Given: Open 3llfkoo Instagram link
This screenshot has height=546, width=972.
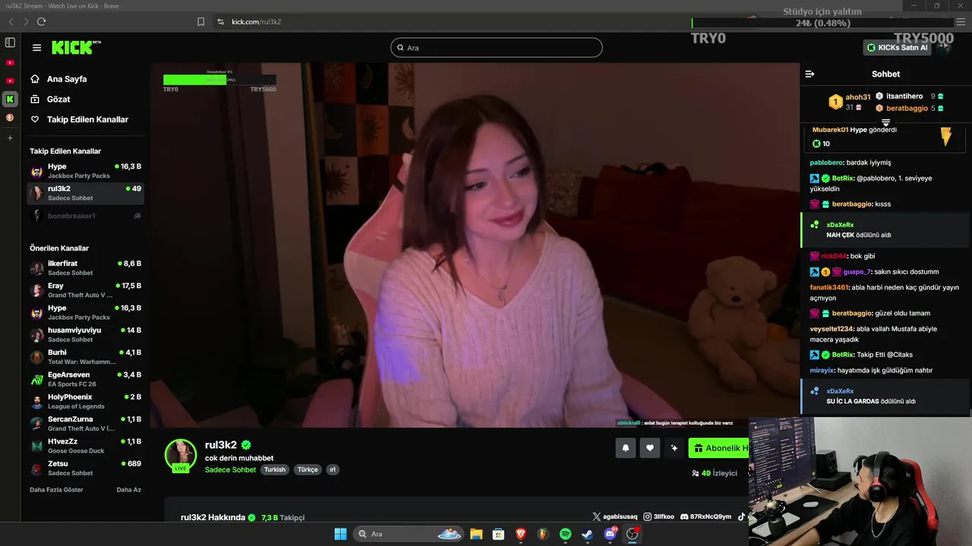Looking at the screenshot, I should pyautogui.click(x=658, y=516).
